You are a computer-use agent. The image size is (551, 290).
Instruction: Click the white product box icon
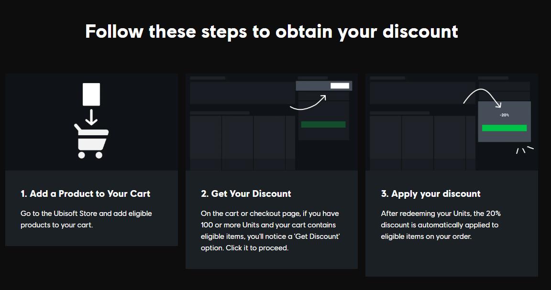click(x=91, y=95)
